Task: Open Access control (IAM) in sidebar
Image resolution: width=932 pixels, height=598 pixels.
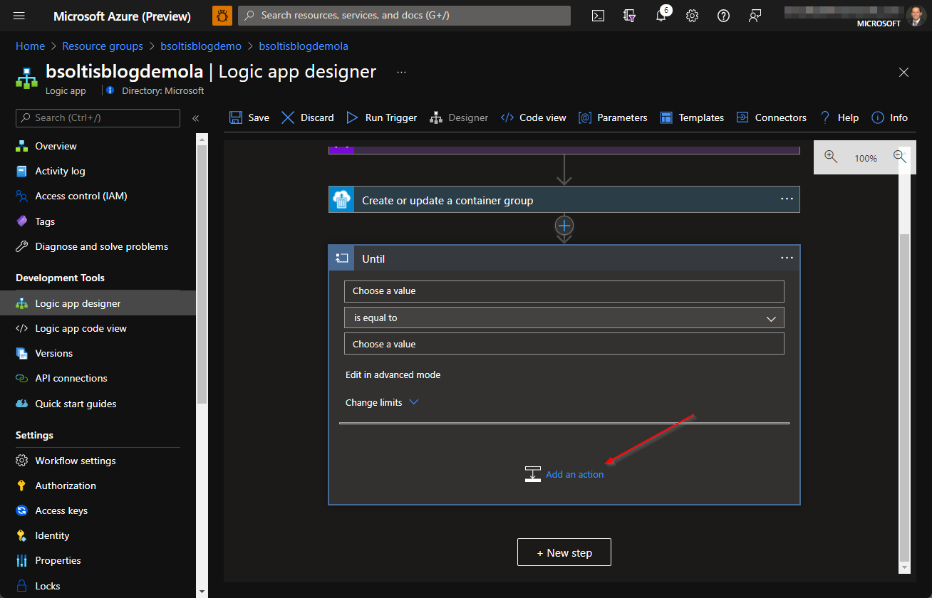Action: (x=81, y=196)
